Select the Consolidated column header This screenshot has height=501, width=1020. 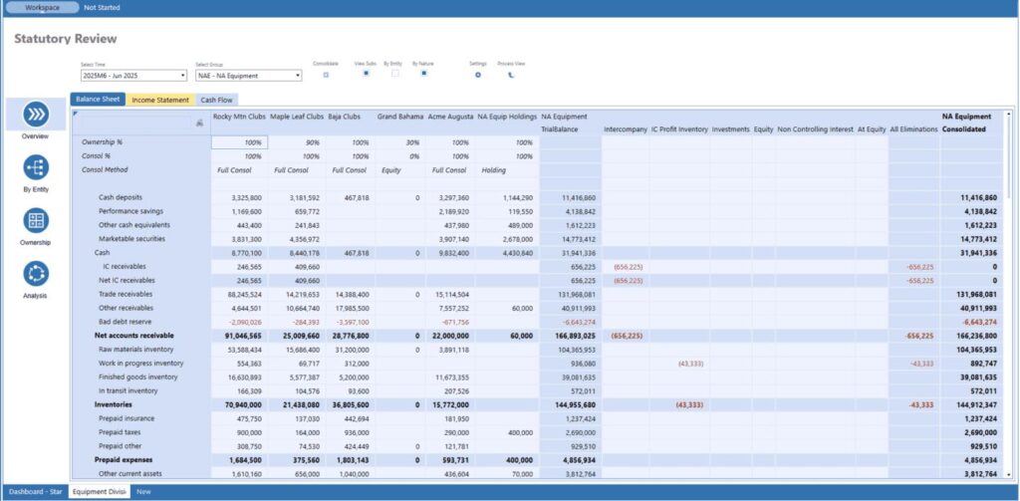(x=963, y=129)
